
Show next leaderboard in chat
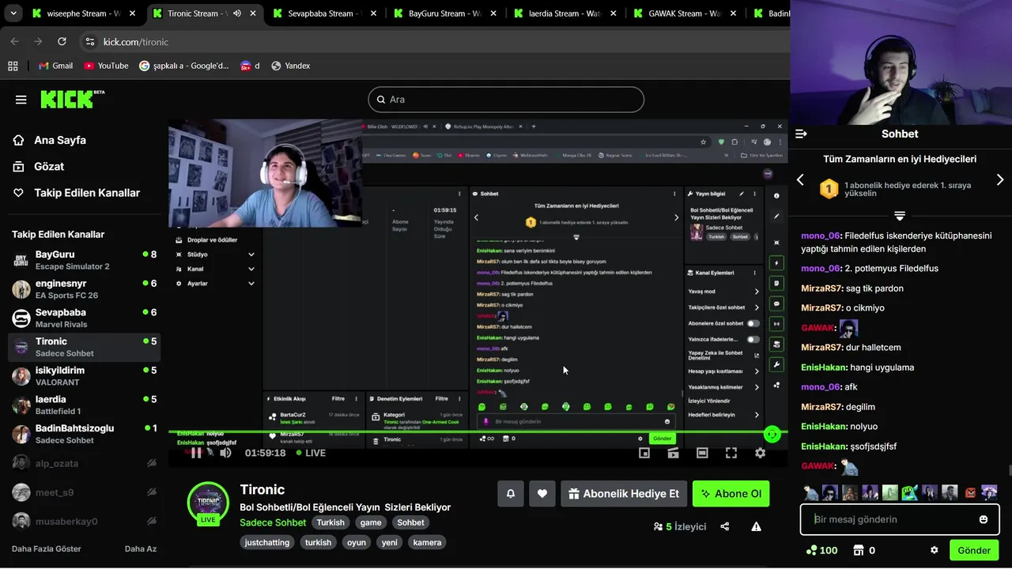1000,180
